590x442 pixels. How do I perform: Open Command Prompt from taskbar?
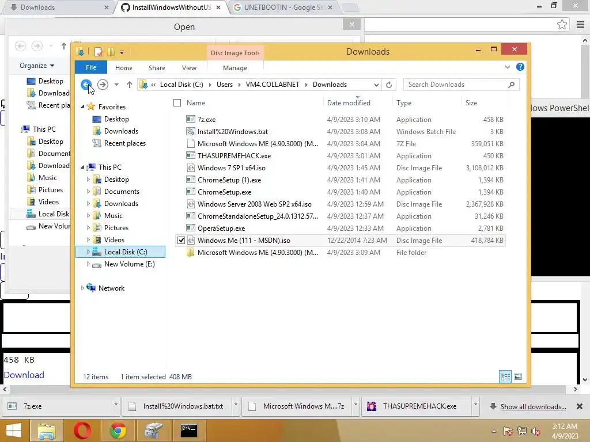pyautogui.click(x=189, y=430)
